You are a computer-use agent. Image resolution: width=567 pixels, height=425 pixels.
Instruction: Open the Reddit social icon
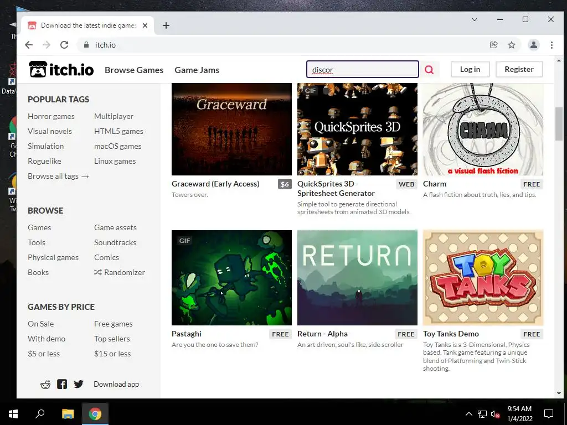click(x=45, y=385)
